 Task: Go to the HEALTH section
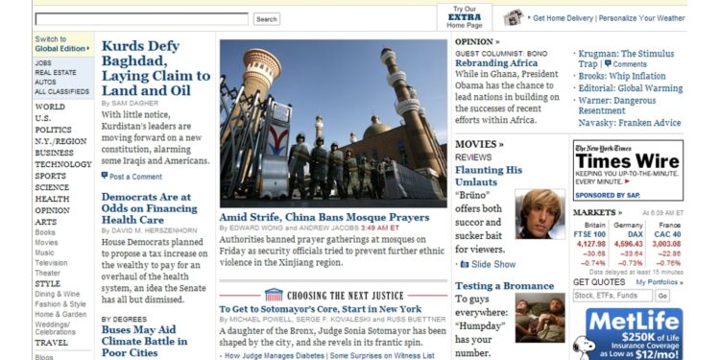tap(52, 199)
